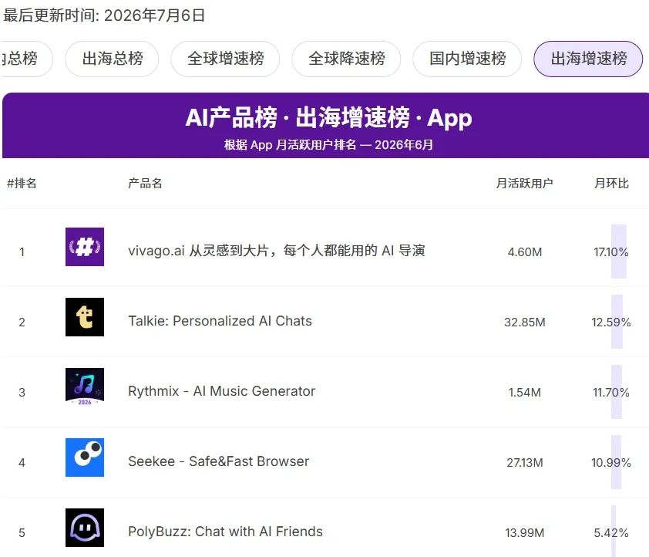Switch to the 全球降速榜 tab

(x=346, y=59)
